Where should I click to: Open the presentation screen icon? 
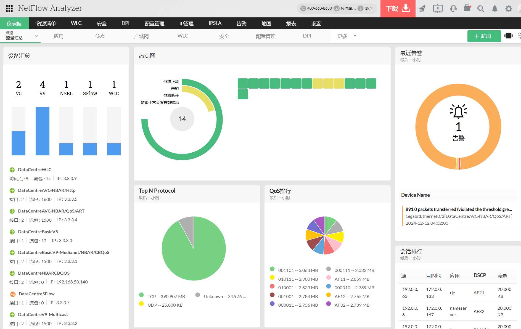(438, 9)
